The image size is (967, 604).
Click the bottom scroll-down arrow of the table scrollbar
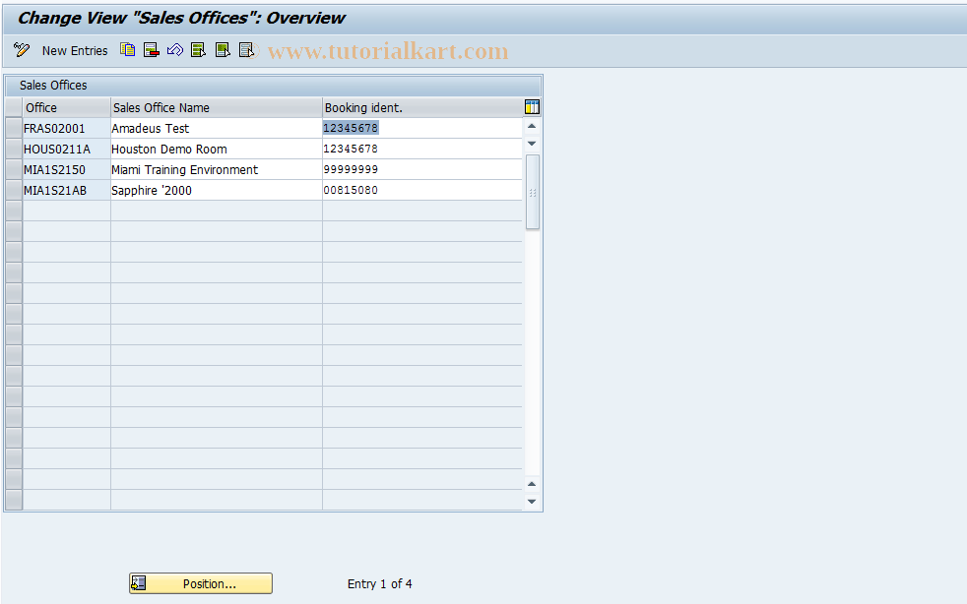[532, 502]
